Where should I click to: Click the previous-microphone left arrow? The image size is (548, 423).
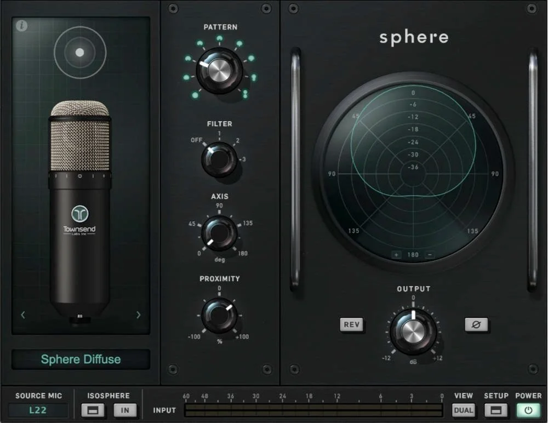pos(22,315)
